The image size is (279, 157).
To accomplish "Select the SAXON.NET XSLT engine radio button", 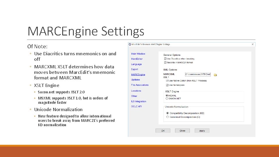I will pyautogui.click(x=167, y=99).
